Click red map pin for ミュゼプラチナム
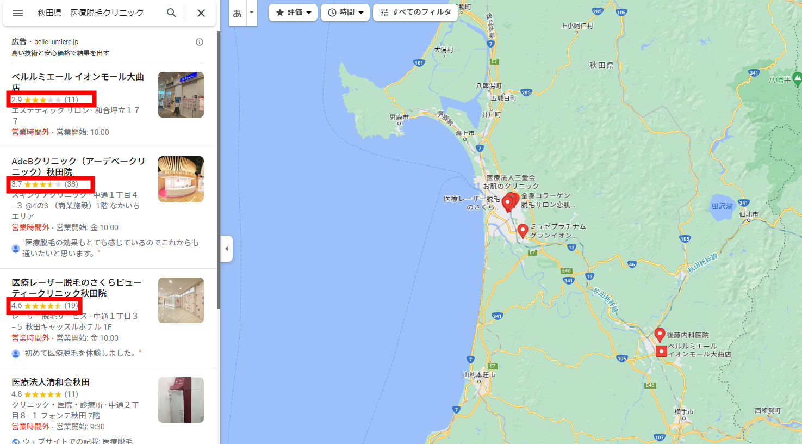The width and height of the screenshot is (802, 444). [x=523, y=231]
